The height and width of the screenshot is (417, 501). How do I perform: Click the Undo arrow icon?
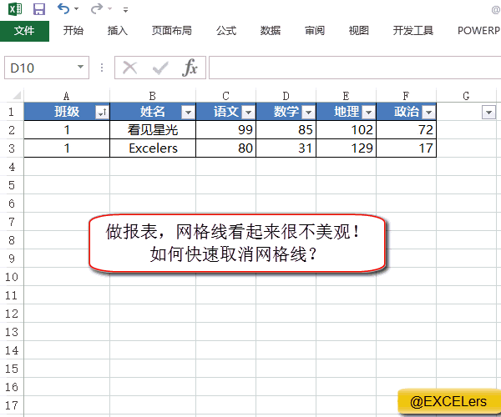click(63, 9)
